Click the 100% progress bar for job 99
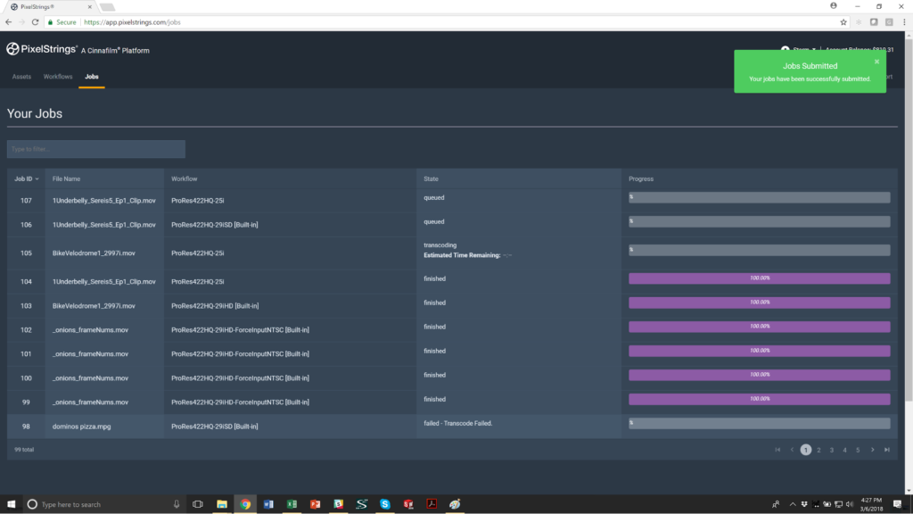913x514 pixels. coord(760,399)
